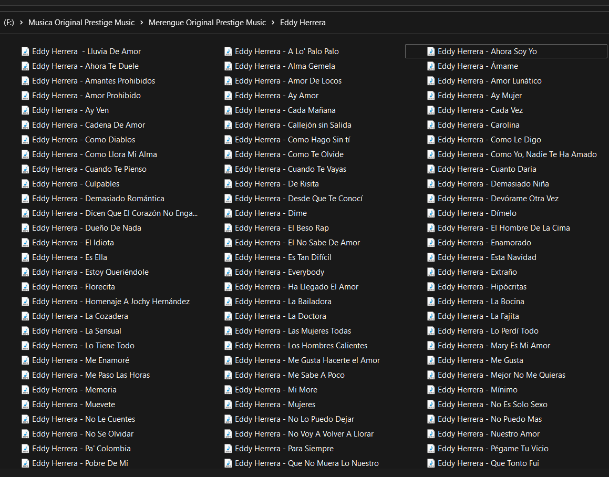The image size is (609, 477).
Task: Select file Mary Es Mi Amor
Action: [x=489, y=345]
